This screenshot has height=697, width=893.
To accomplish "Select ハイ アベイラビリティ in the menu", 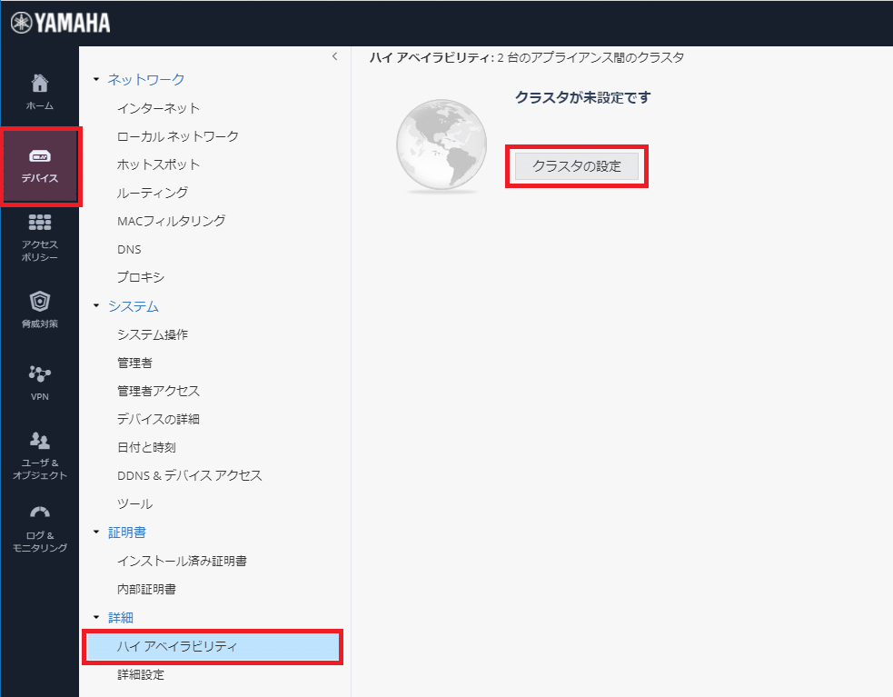I will pyautogui.click(x=176, y=646).
